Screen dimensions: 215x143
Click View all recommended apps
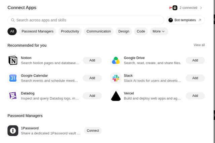(x=199, y=45)
